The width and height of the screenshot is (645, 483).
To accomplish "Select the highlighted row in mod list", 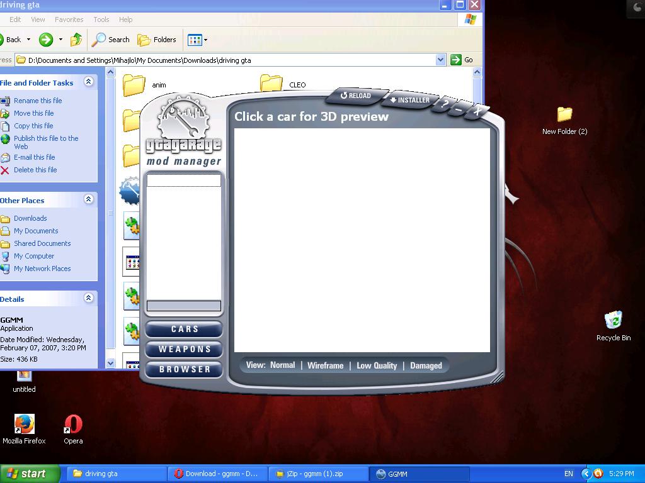I will (184, 180).
